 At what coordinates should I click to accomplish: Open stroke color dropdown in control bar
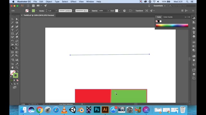[x=36, y=11]
